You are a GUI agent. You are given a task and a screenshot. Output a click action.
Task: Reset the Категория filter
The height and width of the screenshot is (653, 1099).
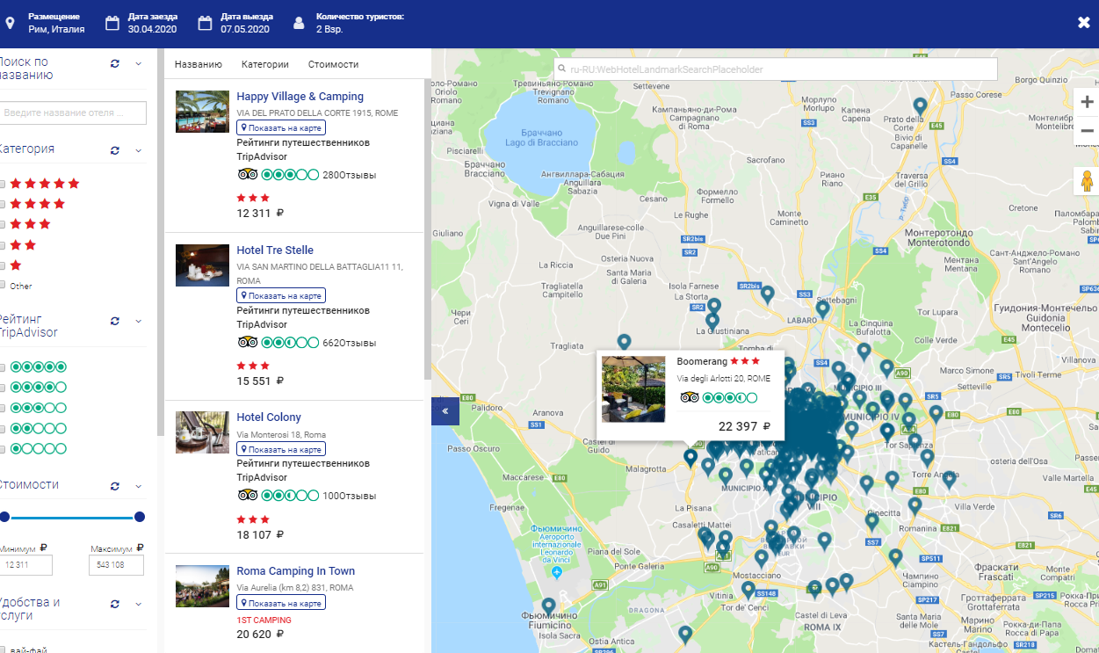coord(114,149)
